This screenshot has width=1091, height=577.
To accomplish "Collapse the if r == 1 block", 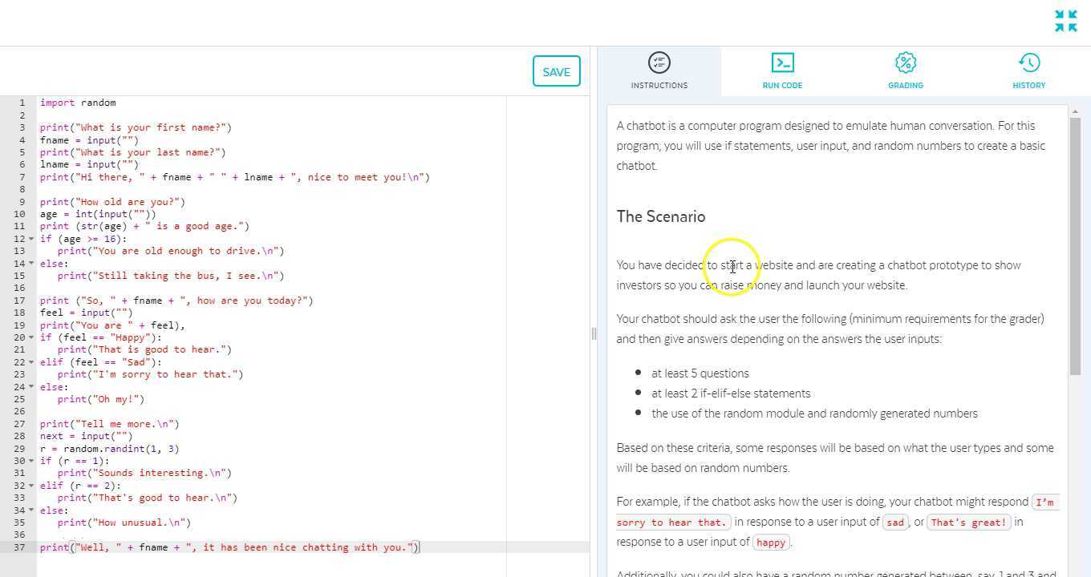I will click(x=30, y=460).
